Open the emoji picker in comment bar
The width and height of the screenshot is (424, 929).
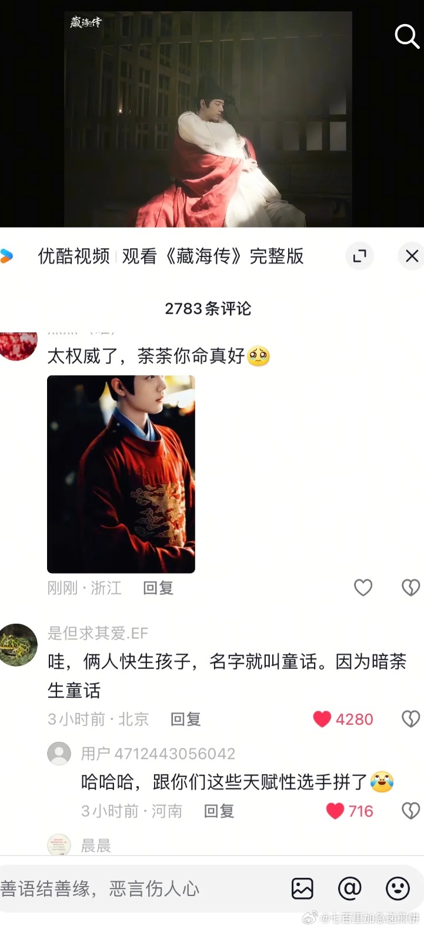(x=398, y=888)
